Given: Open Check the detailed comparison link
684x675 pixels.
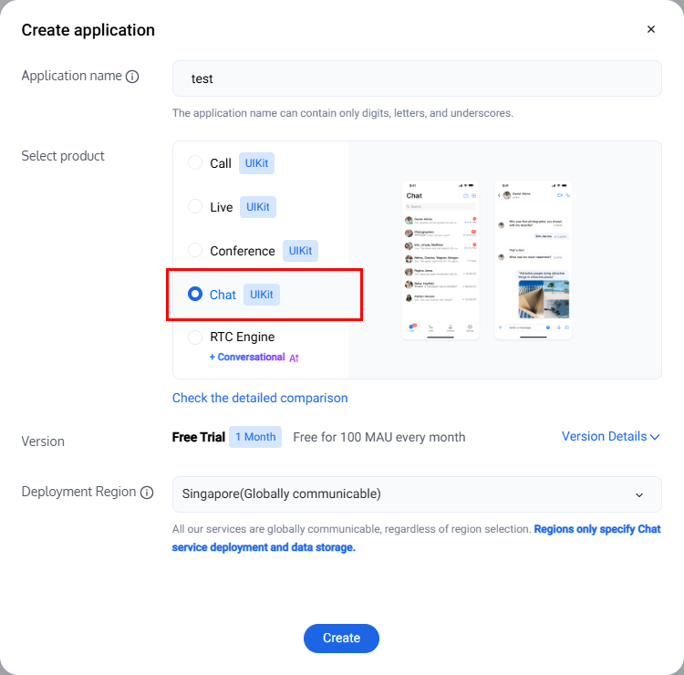Looking at the screenshot, I should [x=260, y=398].
